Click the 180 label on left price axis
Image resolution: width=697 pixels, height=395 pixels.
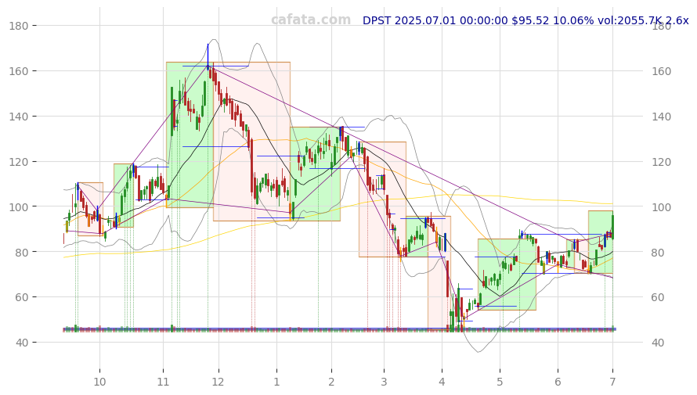coord(18,26)
